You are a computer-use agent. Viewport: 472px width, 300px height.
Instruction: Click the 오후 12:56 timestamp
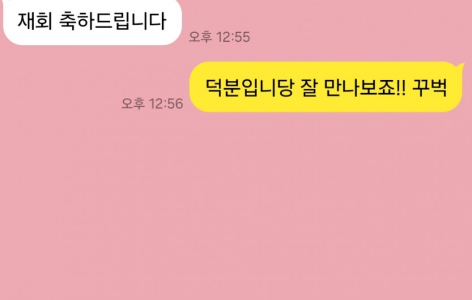pos(152,103)
